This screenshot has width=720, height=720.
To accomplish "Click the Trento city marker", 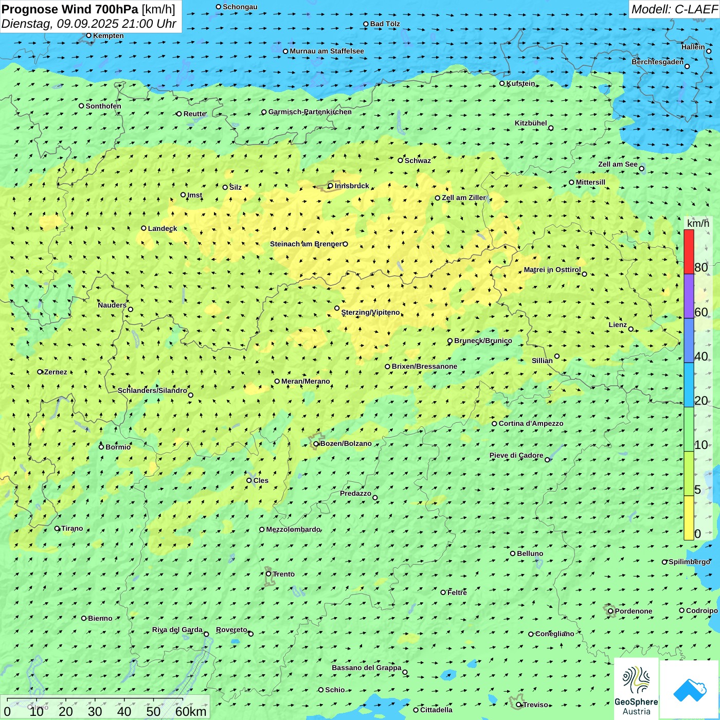I will (268, 574).
